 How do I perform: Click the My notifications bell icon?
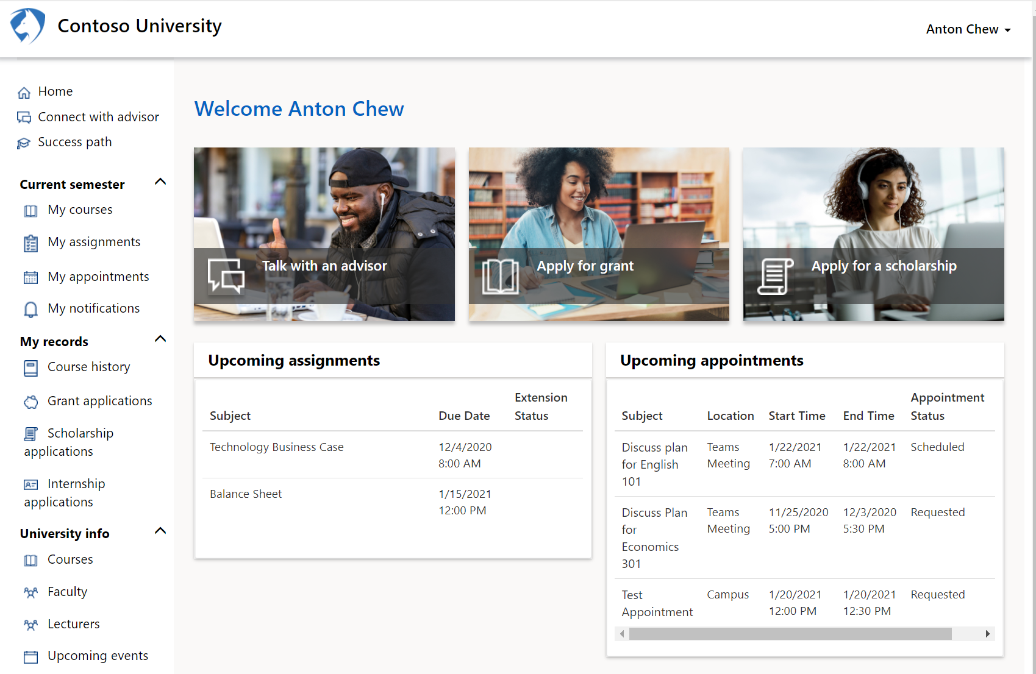tap(30, 309)
